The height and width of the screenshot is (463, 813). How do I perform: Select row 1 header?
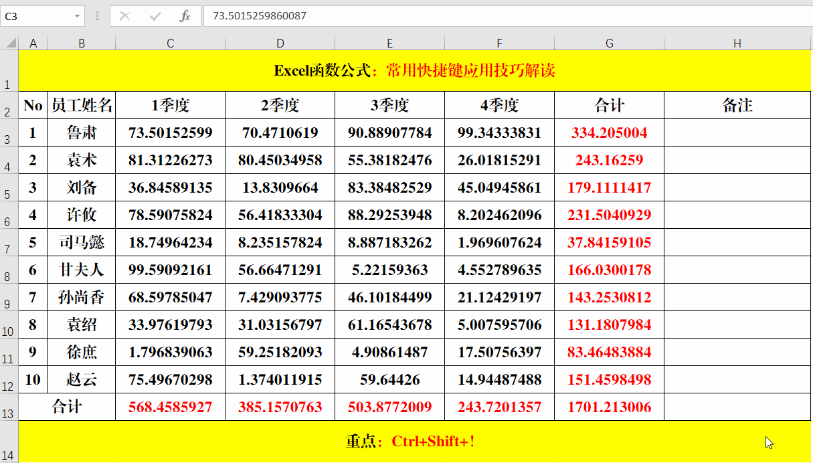[x=9, y=71]
